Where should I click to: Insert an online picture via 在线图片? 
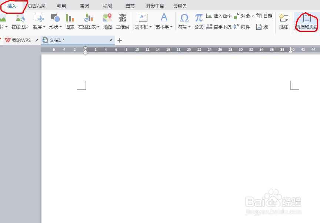20,21
